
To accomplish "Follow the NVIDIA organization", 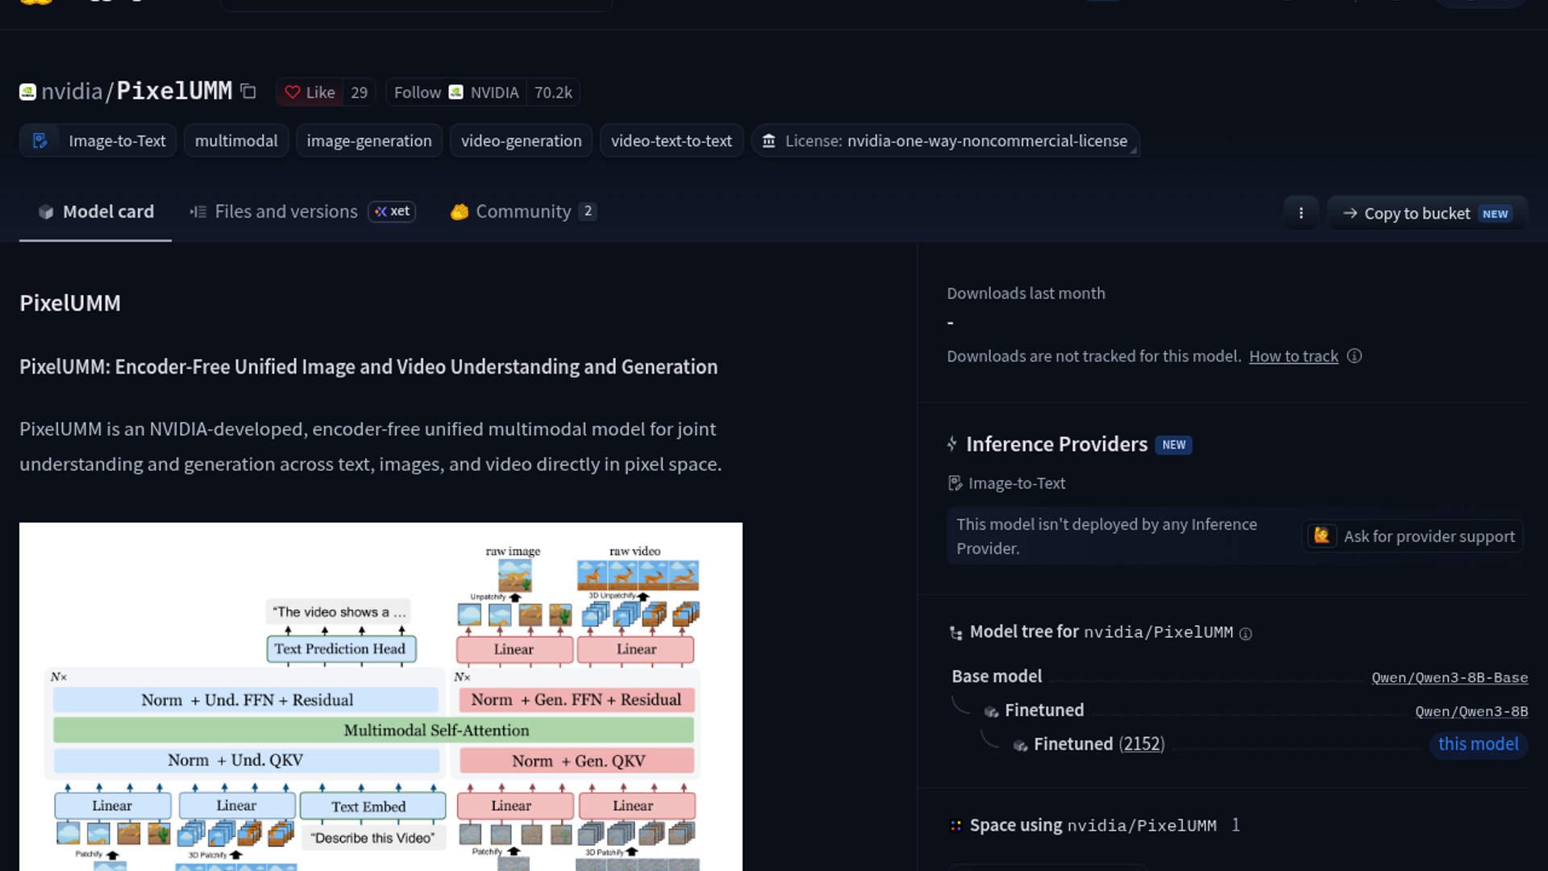I will (x=417, y=93).
